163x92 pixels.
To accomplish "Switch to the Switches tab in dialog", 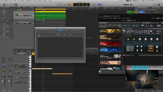I will (55, 30).
